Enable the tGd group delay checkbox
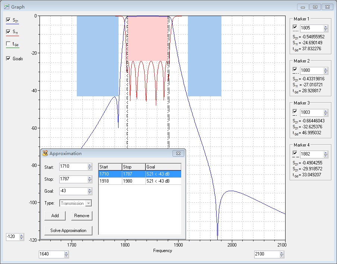Viewport: 337px width, 264px height. click(9, 44)
